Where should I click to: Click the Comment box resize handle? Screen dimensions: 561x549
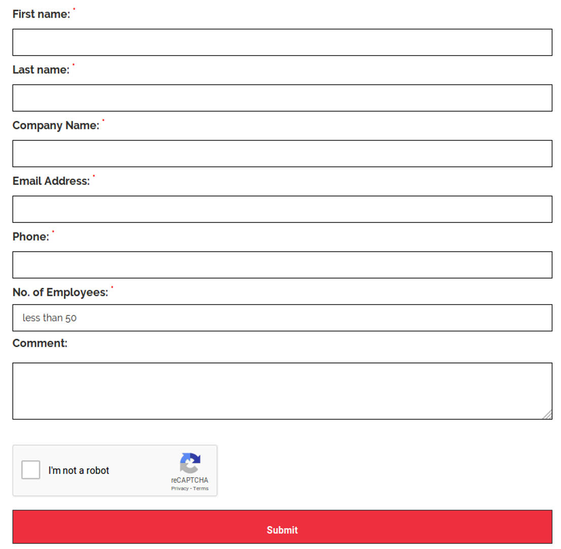[547, 415]
